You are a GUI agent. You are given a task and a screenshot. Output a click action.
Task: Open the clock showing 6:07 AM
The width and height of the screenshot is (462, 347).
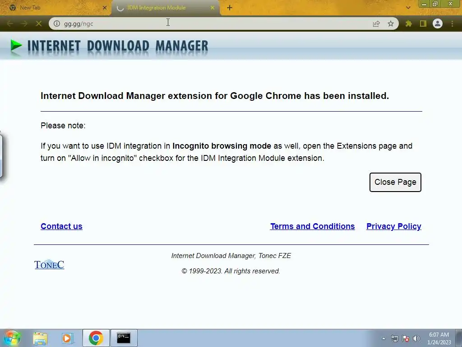[439, 338]
